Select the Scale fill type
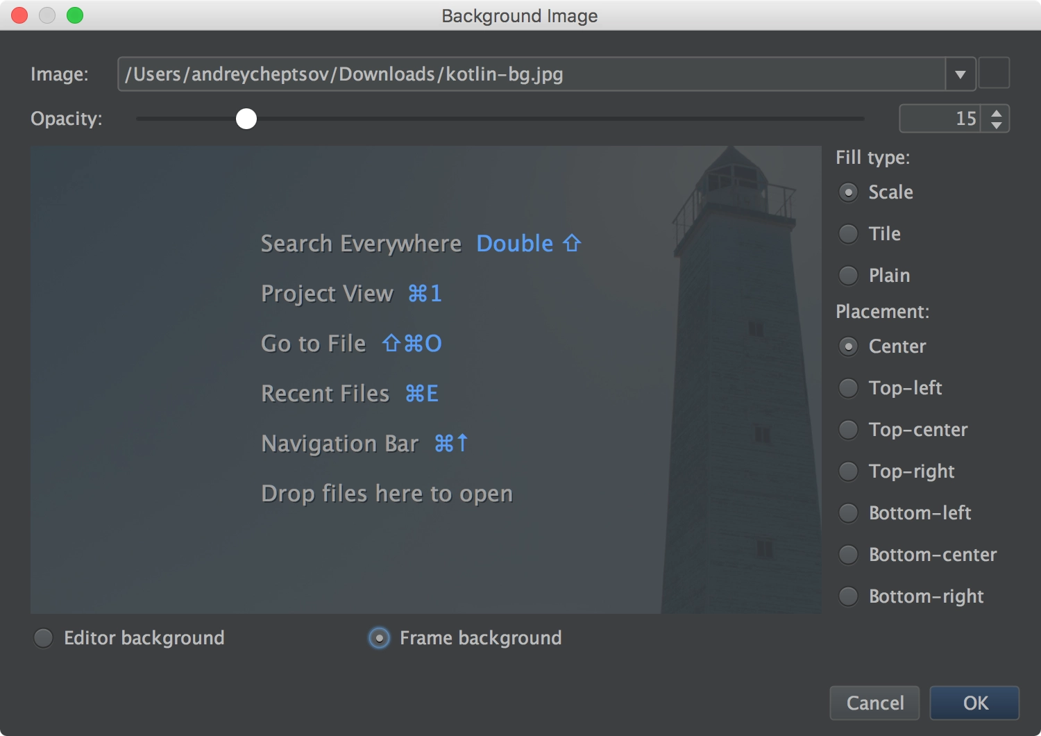The image size is (1041, 736). [876, 192]
